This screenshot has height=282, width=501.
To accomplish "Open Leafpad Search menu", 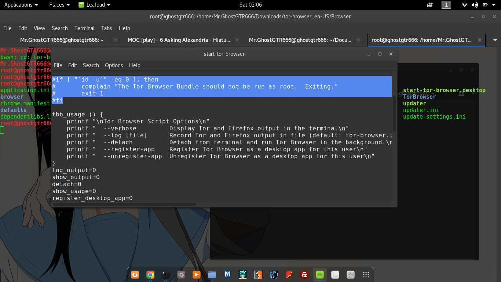I will (x=91, y=65).
